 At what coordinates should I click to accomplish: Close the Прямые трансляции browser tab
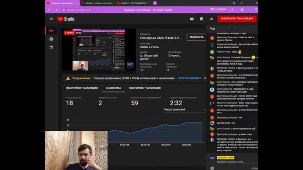[77, 3]
